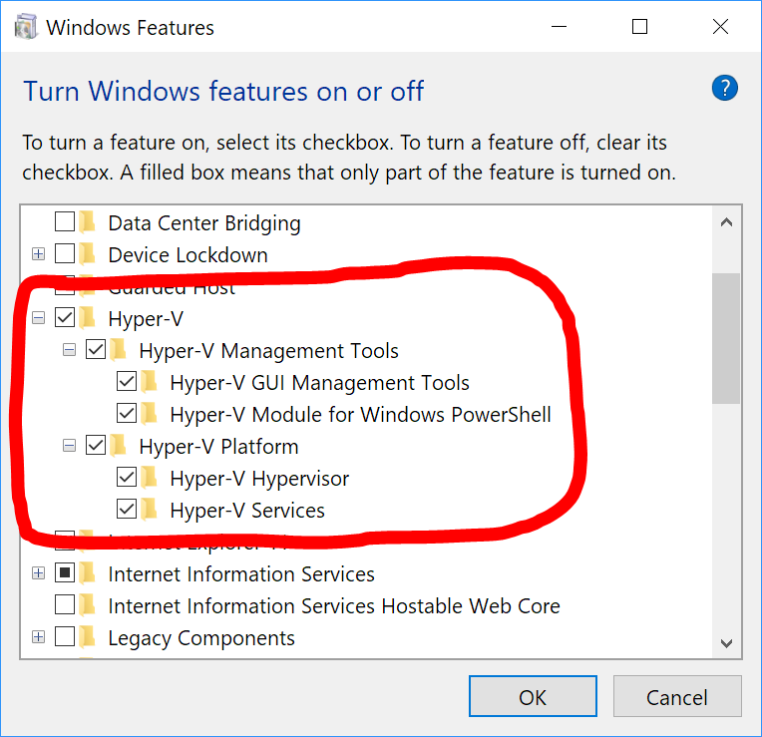The image size is (762, 737).
Task: Click the Data Center Bridging folder icon
Action: pyautogui.click(x=87, y=221)
